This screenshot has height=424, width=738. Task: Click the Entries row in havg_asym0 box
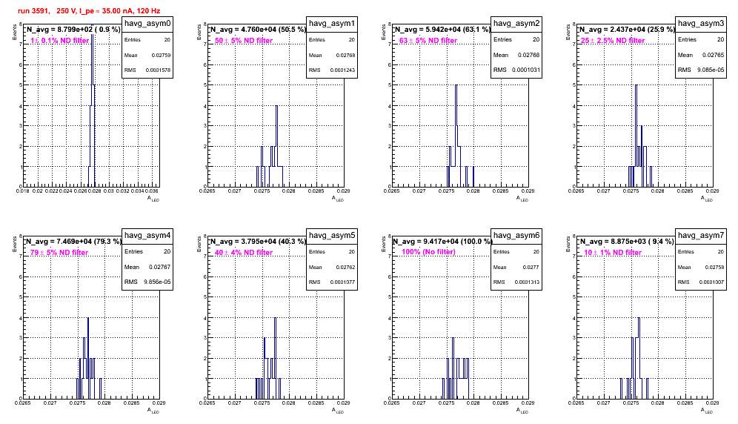[147, 40]
